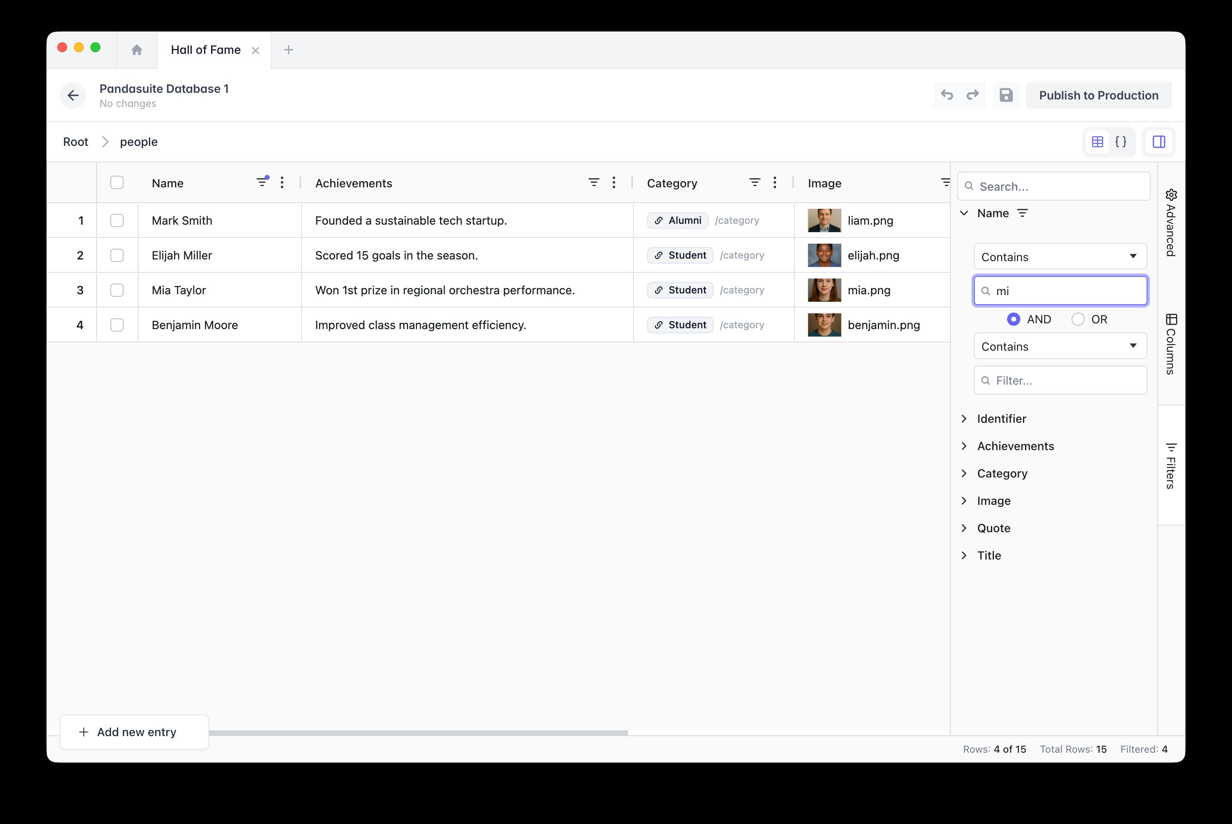Click the save icon
Image resolution: width=1232 pixels, height=824 pixels.
(x=1006, y=95)
